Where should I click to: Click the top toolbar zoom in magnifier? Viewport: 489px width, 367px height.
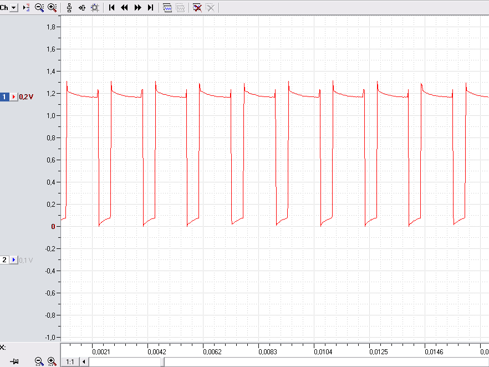52,7
